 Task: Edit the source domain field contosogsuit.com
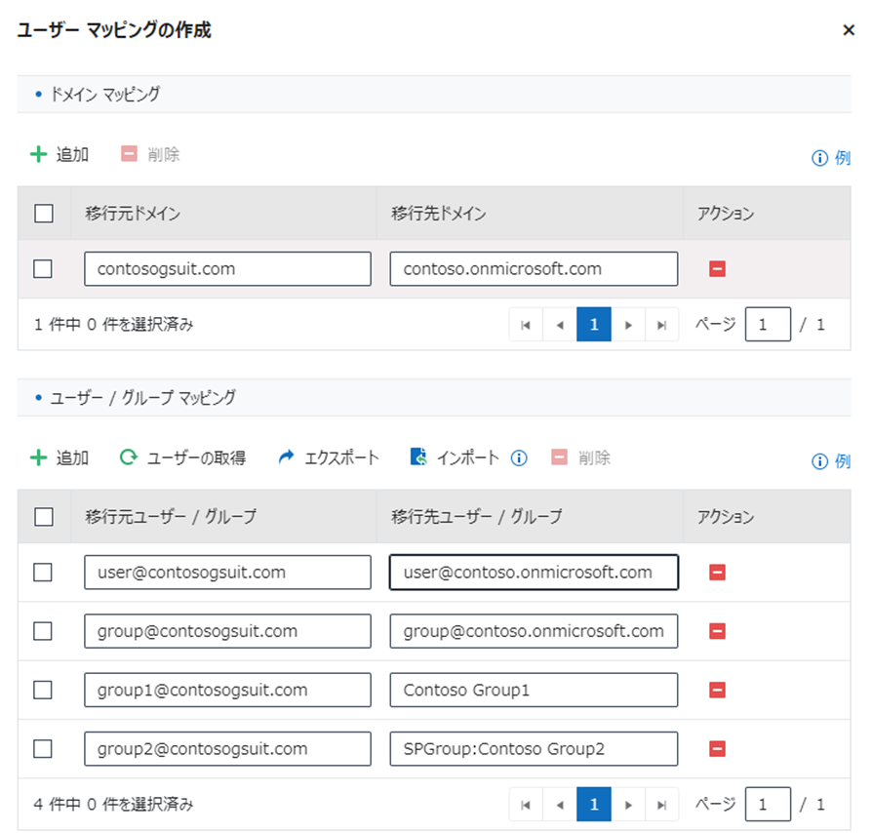click(227, 268)
